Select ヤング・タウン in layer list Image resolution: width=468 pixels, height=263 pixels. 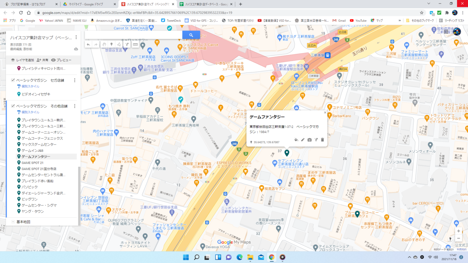coord(33,211)
